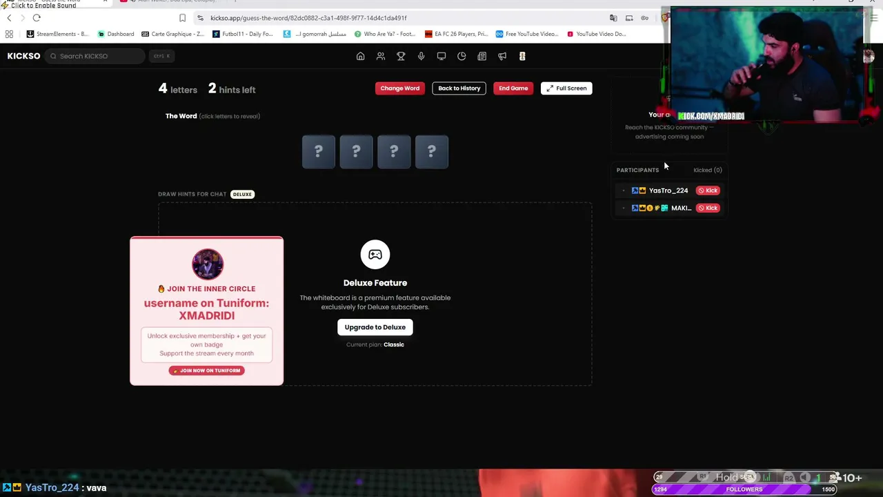This screenshot has width=883, height=497.
Task: Click the End Game button
Action: pyautogui.click(x=513, y=88)
